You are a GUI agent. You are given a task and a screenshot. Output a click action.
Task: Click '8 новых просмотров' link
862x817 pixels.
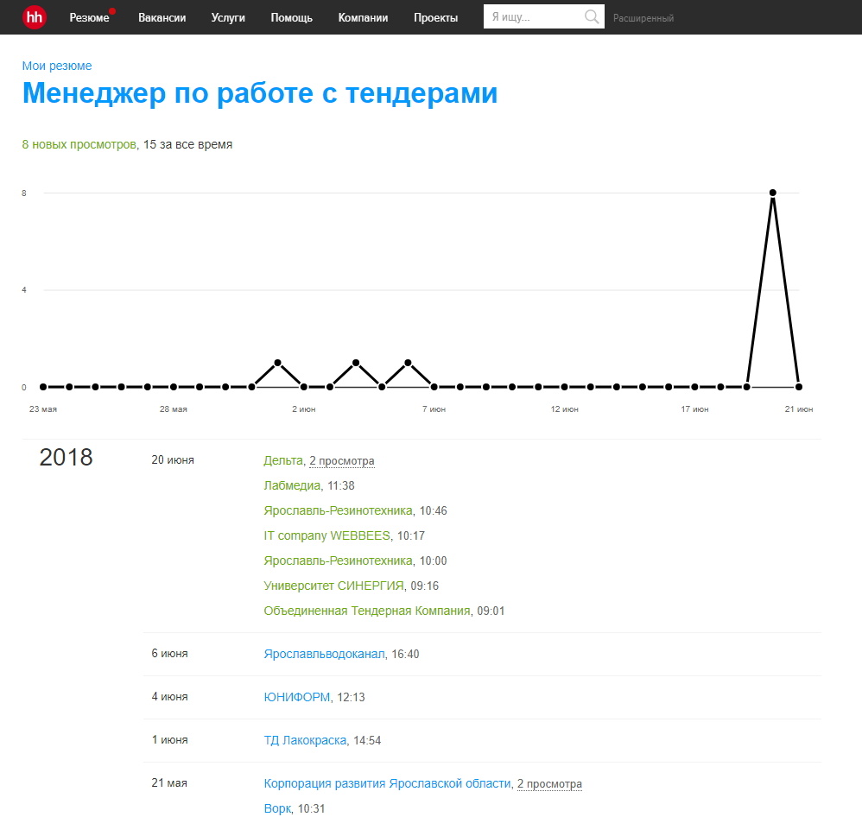[x=79, y=144]
